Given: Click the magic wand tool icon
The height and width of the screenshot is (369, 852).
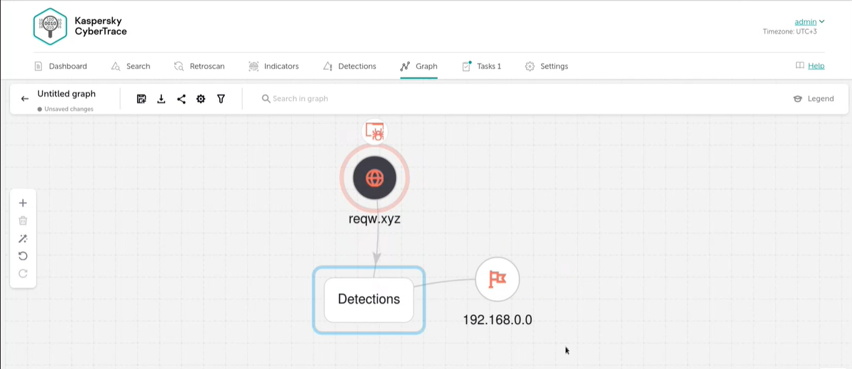Looking at the screenshot, I should [23, 239].
